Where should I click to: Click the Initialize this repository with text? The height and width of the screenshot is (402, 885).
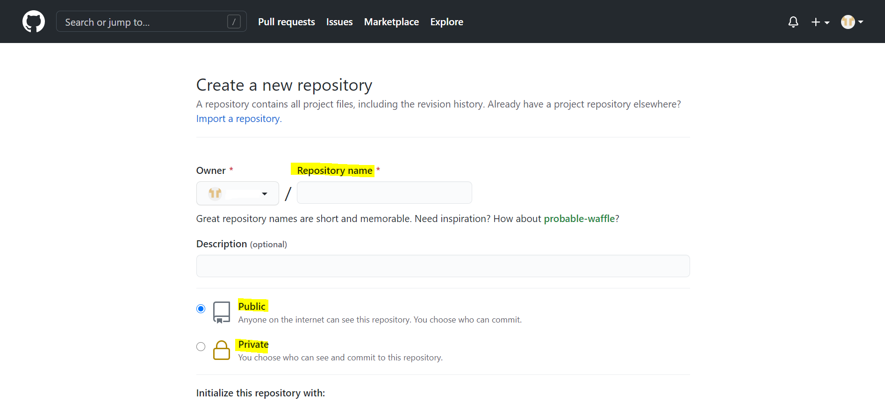click(x=260, y=393)
